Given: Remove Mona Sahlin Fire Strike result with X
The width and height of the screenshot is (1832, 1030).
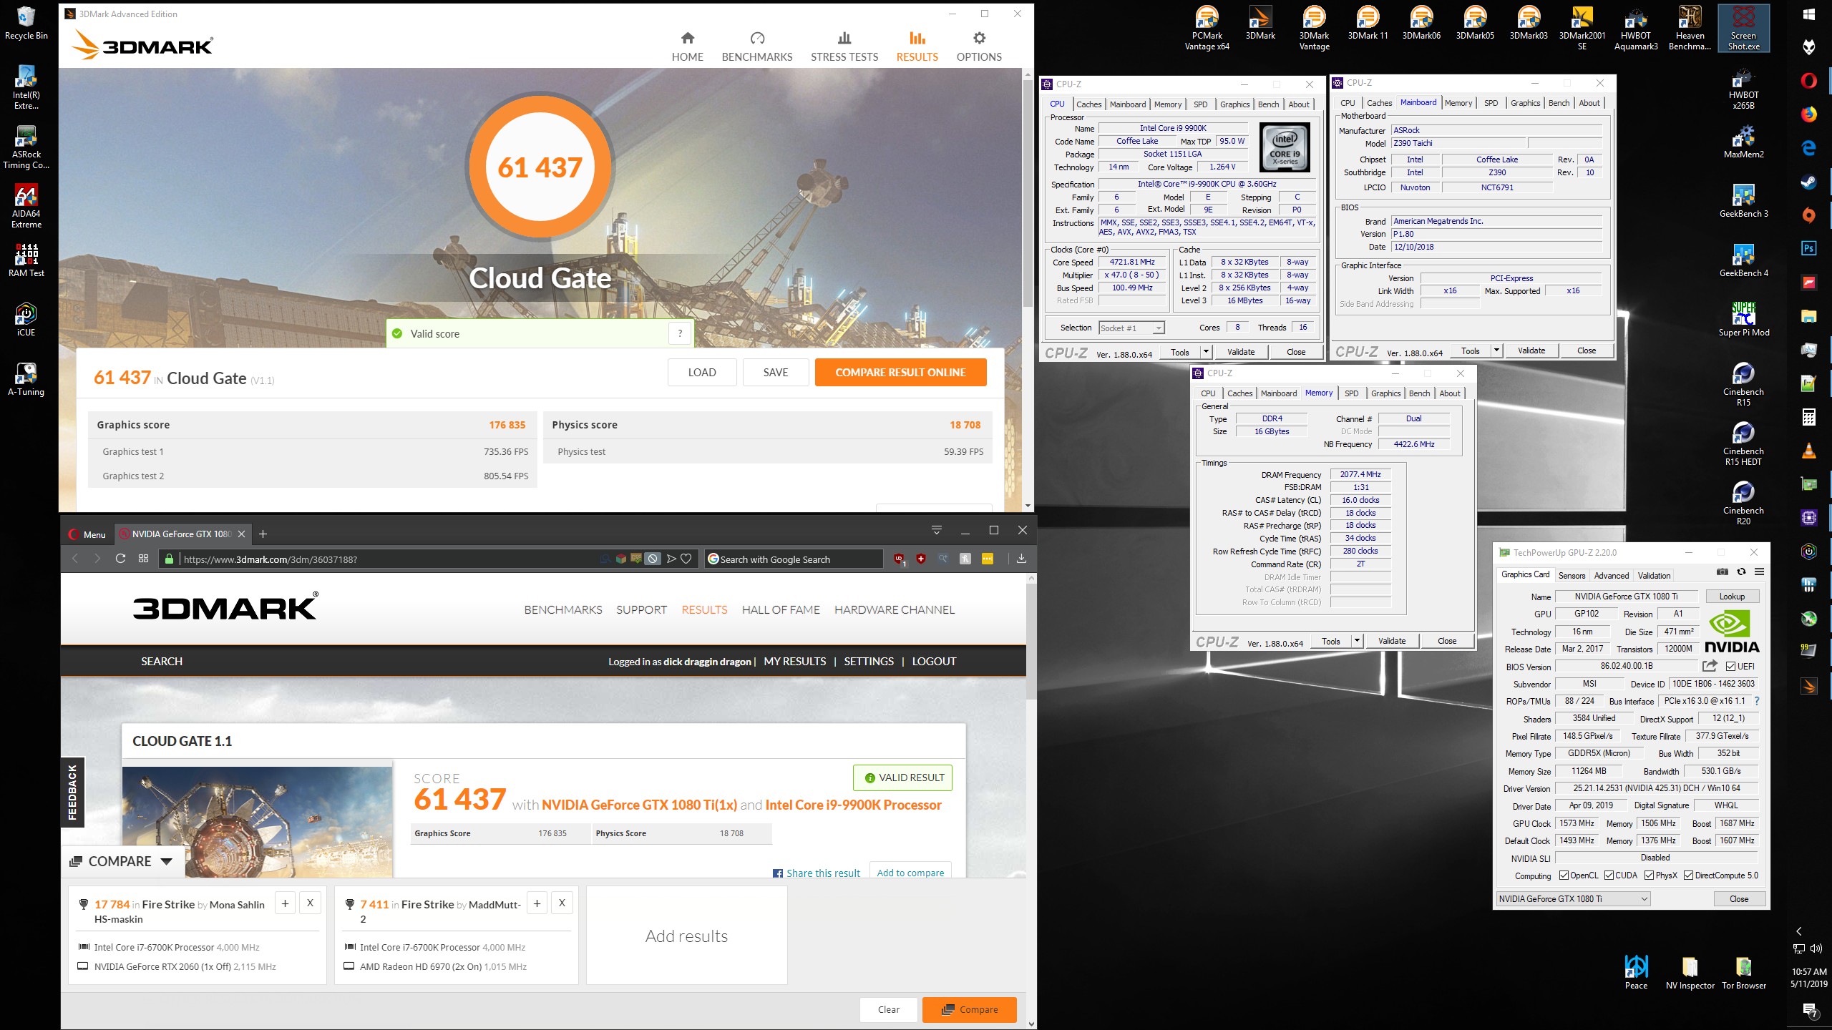Looking at the screenshot, I should click(310, 903).
